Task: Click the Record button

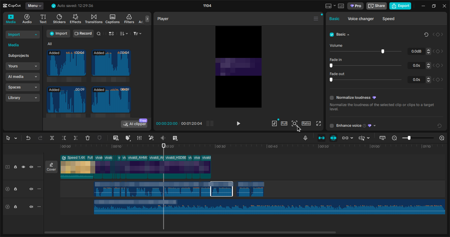Action: [x=83, y=33]
